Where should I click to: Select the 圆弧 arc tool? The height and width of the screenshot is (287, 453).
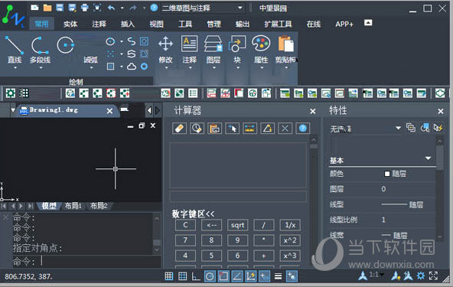pyautogui.click(x=90, y=60)
